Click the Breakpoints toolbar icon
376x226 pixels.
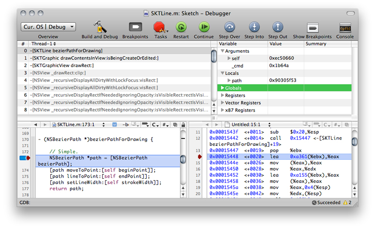tap(135, 27)
